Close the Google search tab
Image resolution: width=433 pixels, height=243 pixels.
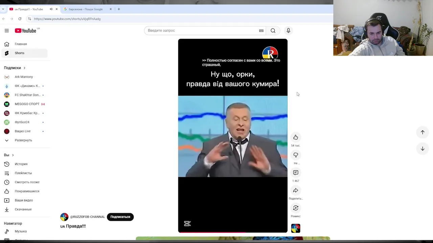pyautogui.click(x=111, y=9)
